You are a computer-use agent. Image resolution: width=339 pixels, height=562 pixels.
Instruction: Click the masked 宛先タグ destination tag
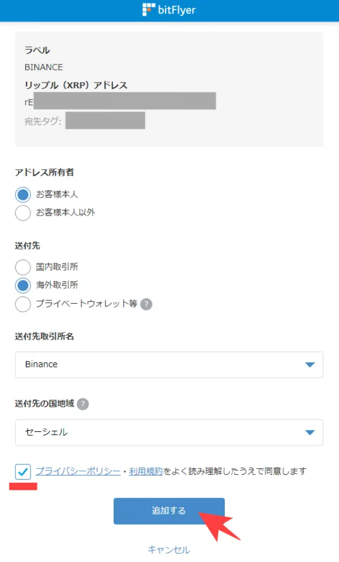click(105, 120)
